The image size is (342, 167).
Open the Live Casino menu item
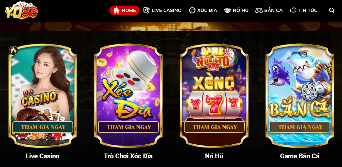[162, 10]
